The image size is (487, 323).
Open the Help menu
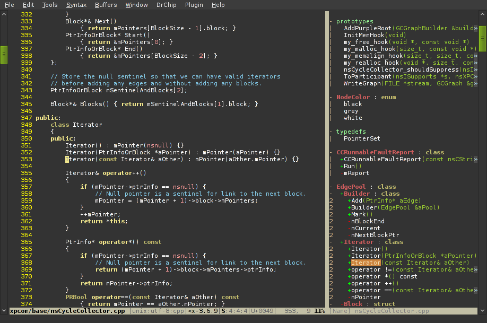218,5
